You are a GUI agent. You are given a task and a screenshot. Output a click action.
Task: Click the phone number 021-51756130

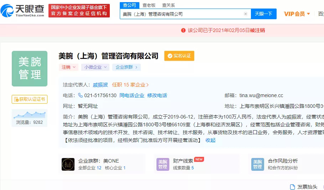click(101, 95)
